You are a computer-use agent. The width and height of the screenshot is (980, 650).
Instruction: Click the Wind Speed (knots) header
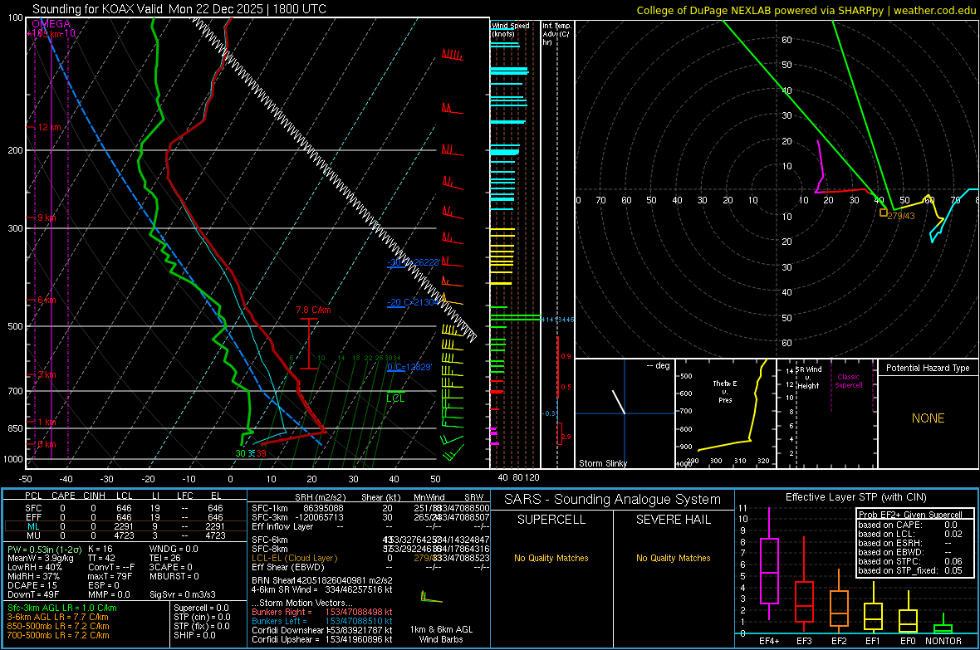(x=511, y=29)
